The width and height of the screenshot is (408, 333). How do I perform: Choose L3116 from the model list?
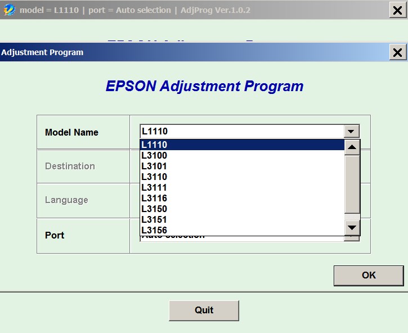(x=242, y=198)
